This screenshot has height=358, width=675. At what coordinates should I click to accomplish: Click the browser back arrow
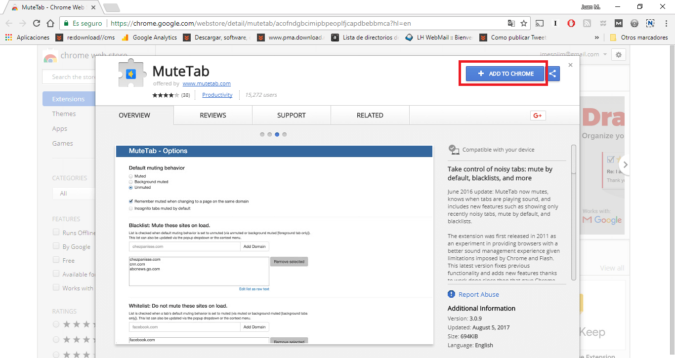pos(9,23)
